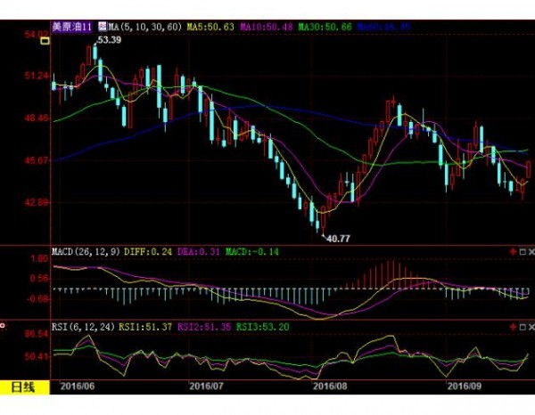Maximize the MACD panel square icon
535x415 pixels.
pos(520,252)
